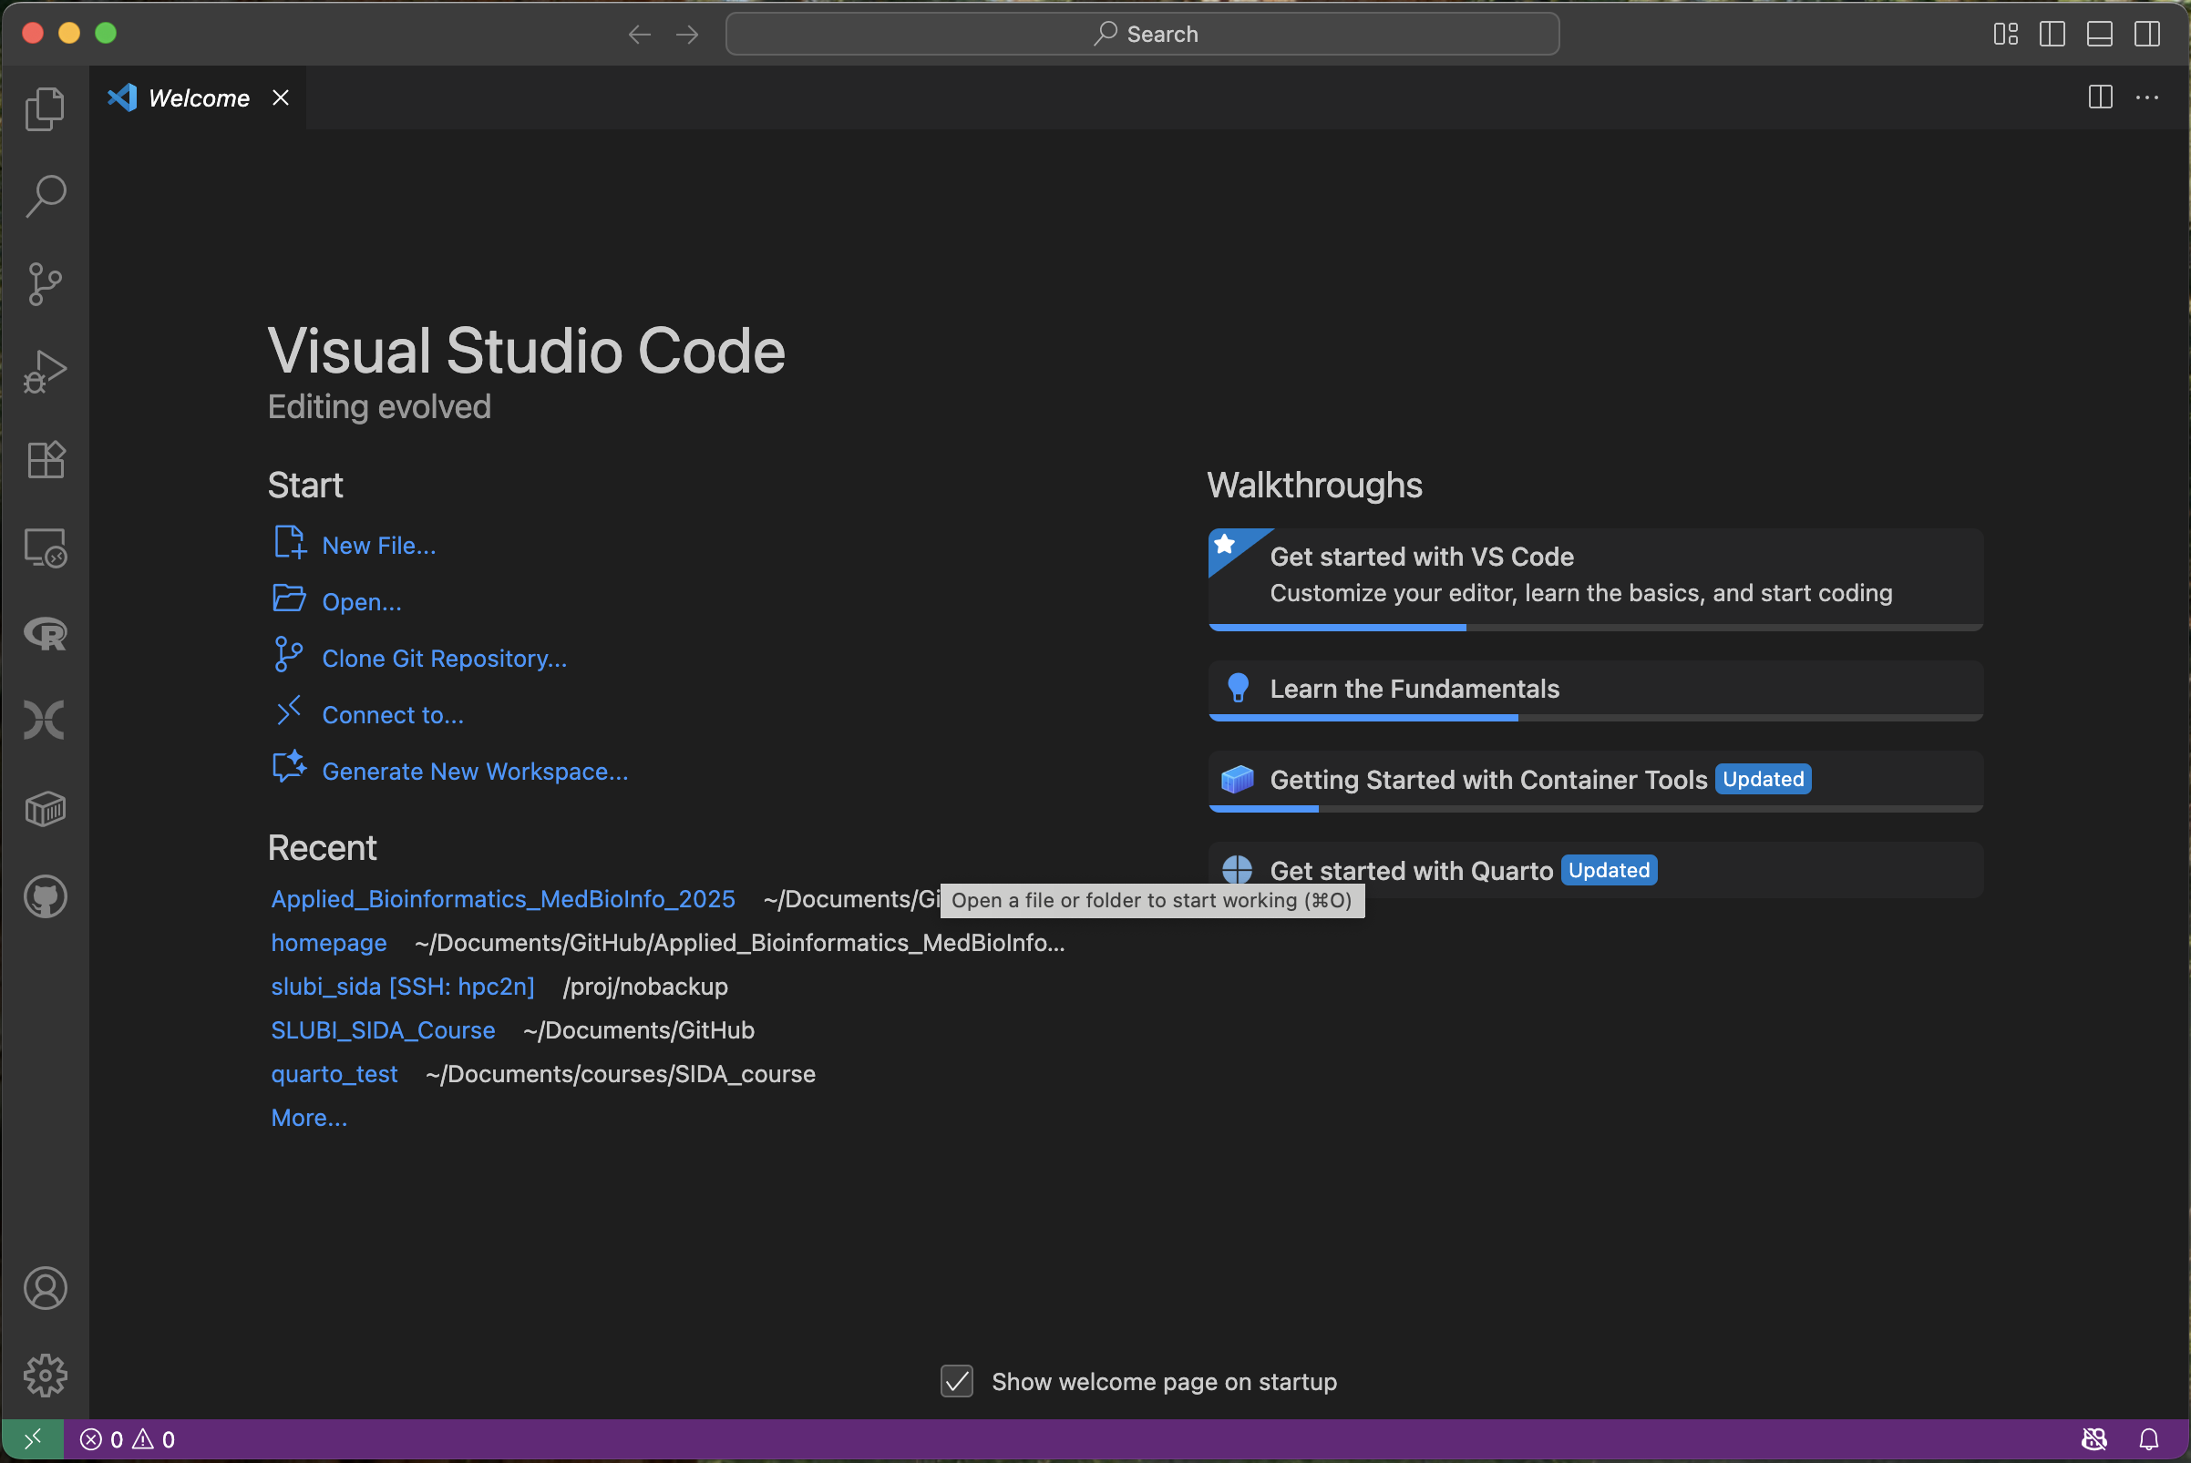Image resolution: width=2191 pixels, height=1463 pixels.
Task: Select the Welcome tab
Action: (198, 98)
